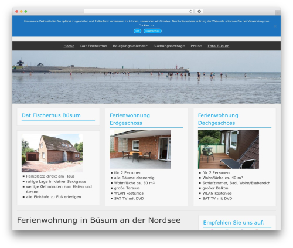
Task: Open the Datenschutz privacy button
Action: point(152,31)
